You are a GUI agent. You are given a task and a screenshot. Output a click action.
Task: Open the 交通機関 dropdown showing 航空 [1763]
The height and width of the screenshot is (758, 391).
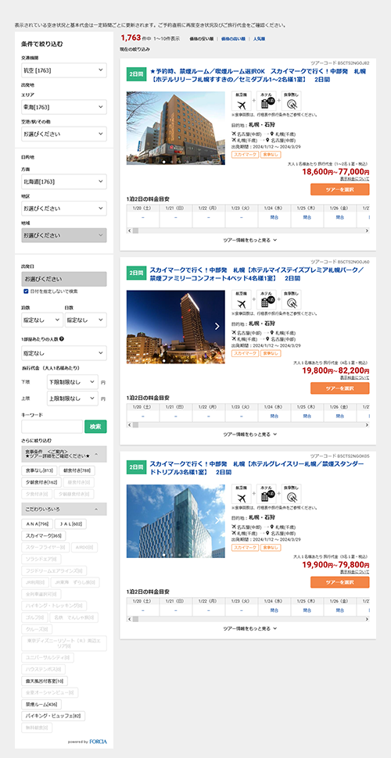(64, 70)
